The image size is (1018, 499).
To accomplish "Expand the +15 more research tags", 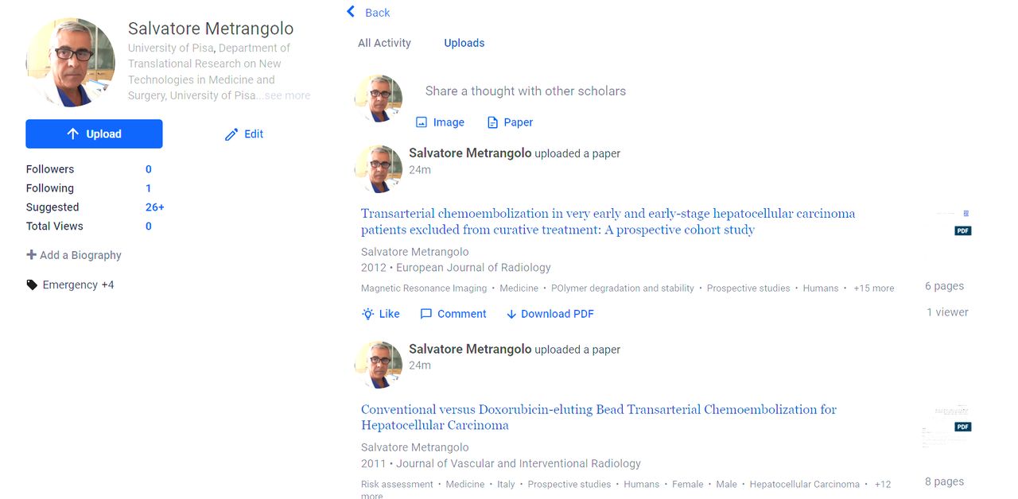I will click(873, 288).
